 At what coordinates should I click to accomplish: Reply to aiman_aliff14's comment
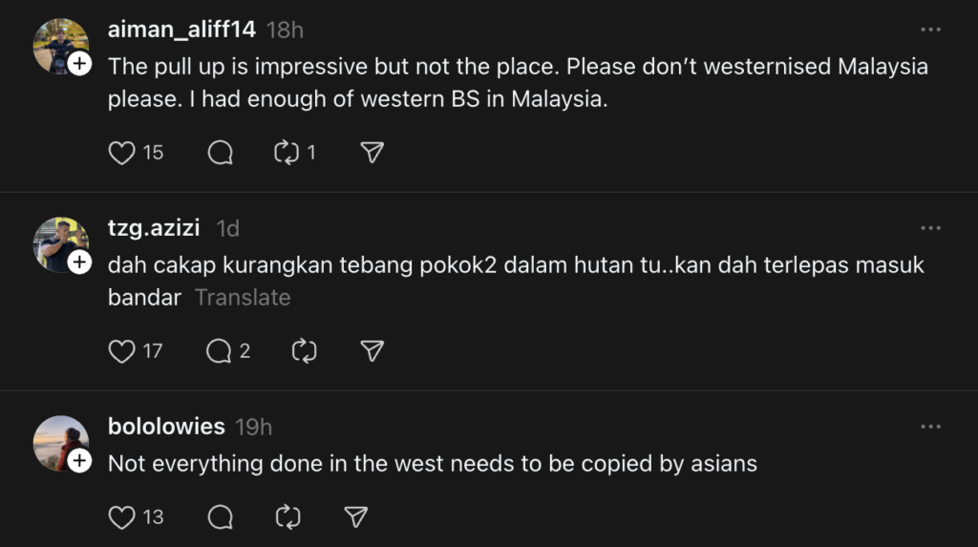tap(221, 153)
